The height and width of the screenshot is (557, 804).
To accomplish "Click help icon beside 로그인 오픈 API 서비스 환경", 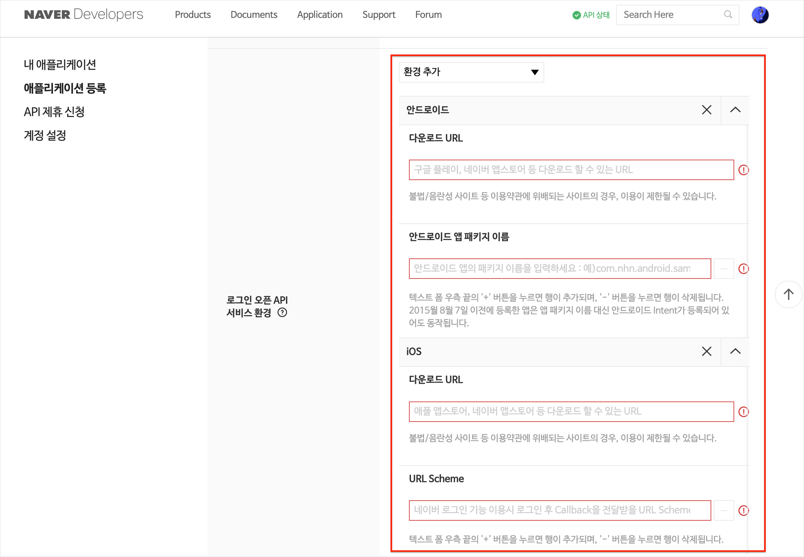I will click(x=282, y=313).
